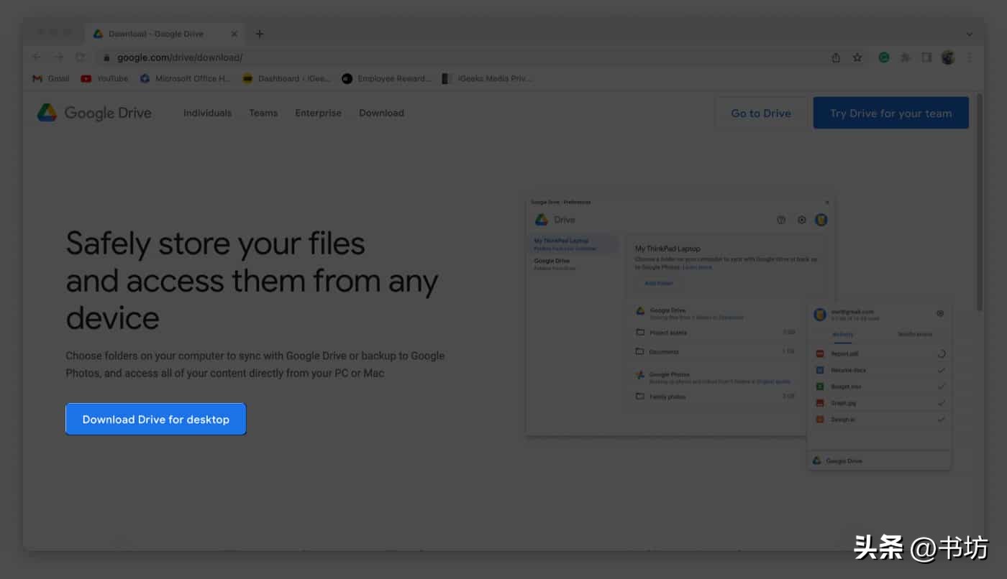Viewport: 1007px width, 579px height.
Task: Click the Download Drive for desktop button
Action: tap(155, 419)
